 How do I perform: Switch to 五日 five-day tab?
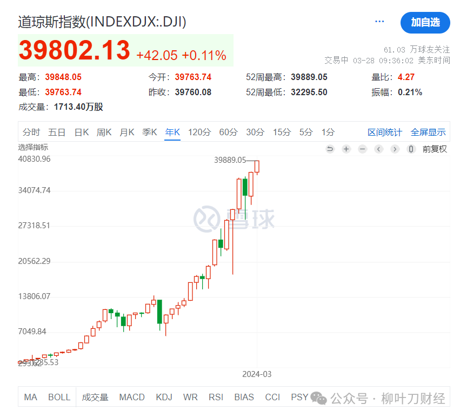pos(57,133)
